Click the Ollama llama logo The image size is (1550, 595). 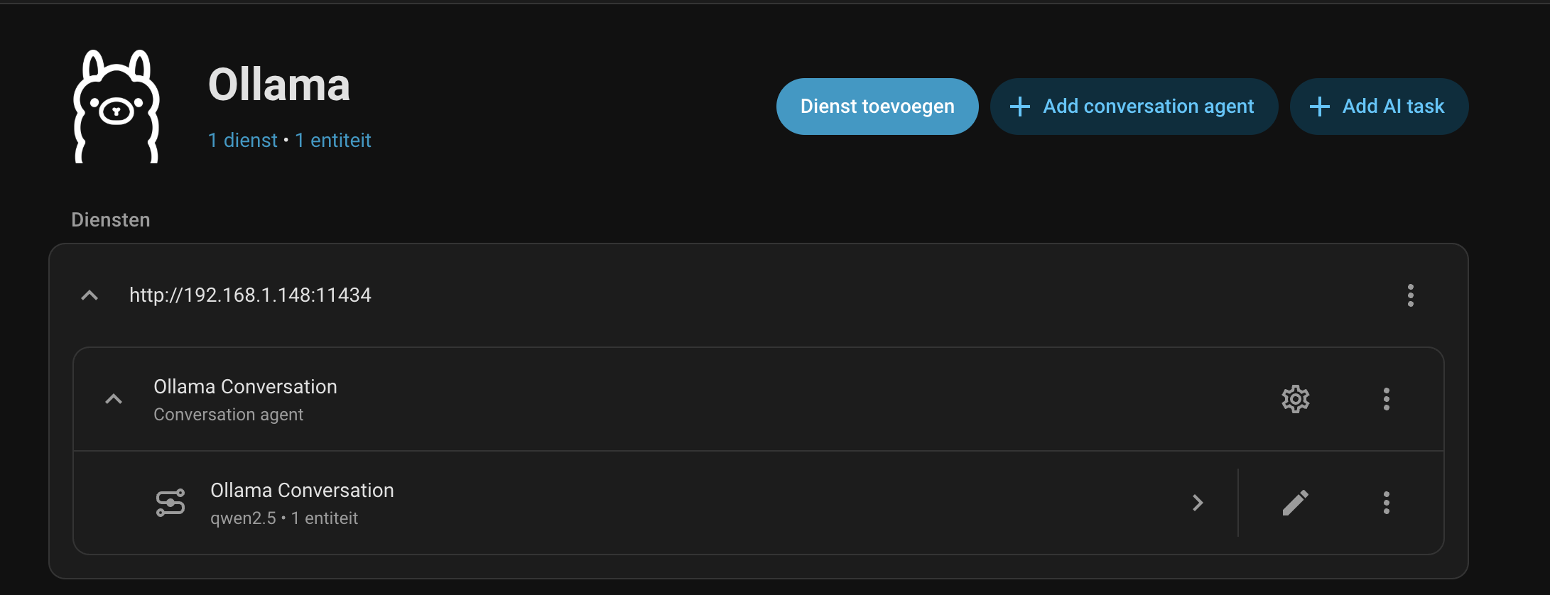[x=116, y=107]
